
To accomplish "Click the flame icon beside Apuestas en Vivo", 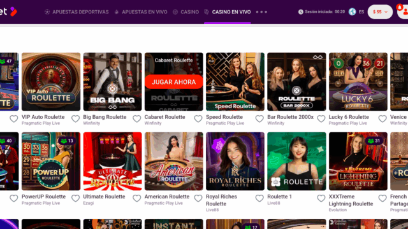I will tap(117, 12).
